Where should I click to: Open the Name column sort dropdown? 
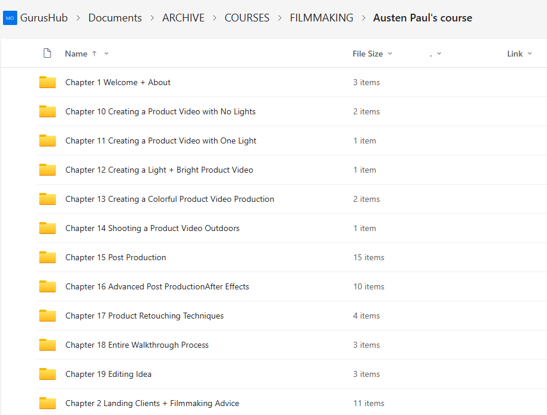coord(106,54)
